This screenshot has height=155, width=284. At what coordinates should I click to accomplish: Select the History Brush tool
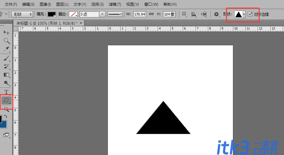6,66
